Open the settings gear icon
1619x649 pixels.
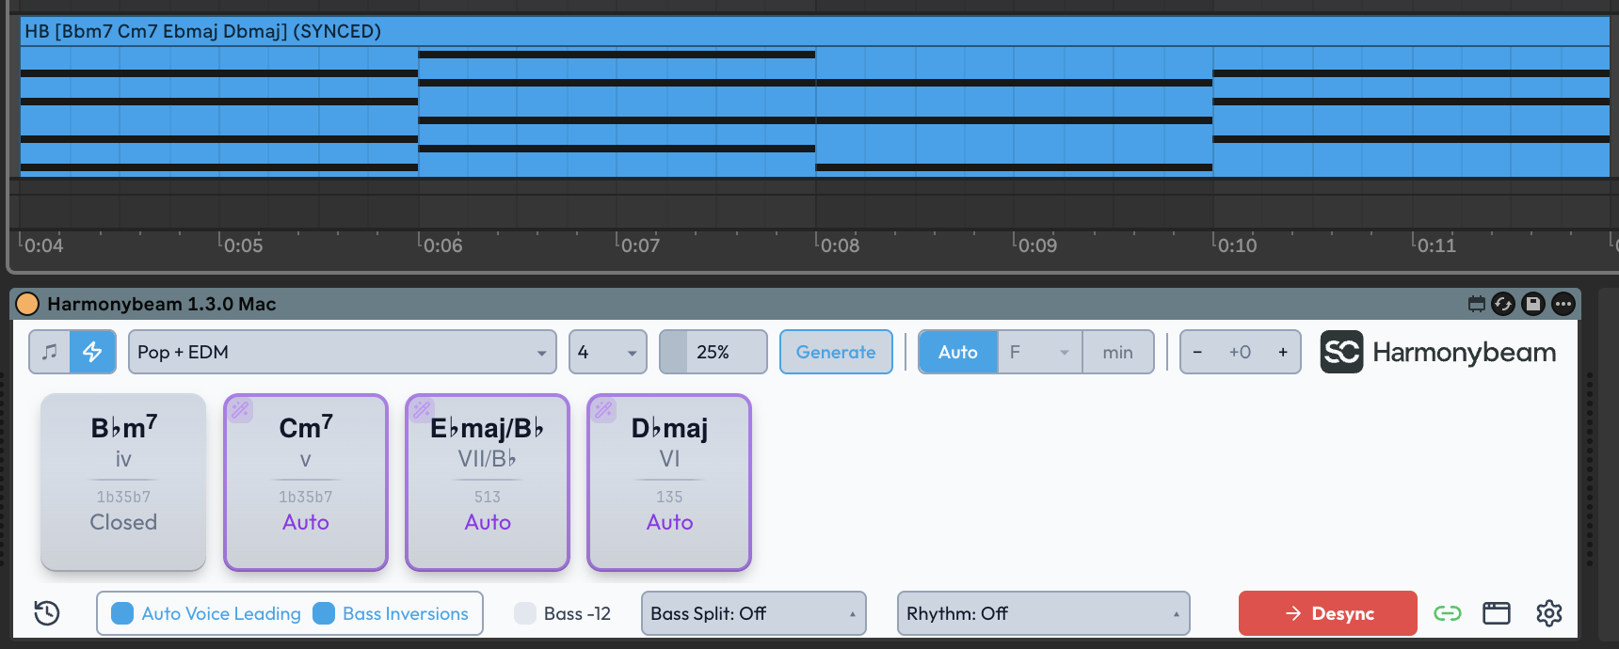click(1549, 613)
